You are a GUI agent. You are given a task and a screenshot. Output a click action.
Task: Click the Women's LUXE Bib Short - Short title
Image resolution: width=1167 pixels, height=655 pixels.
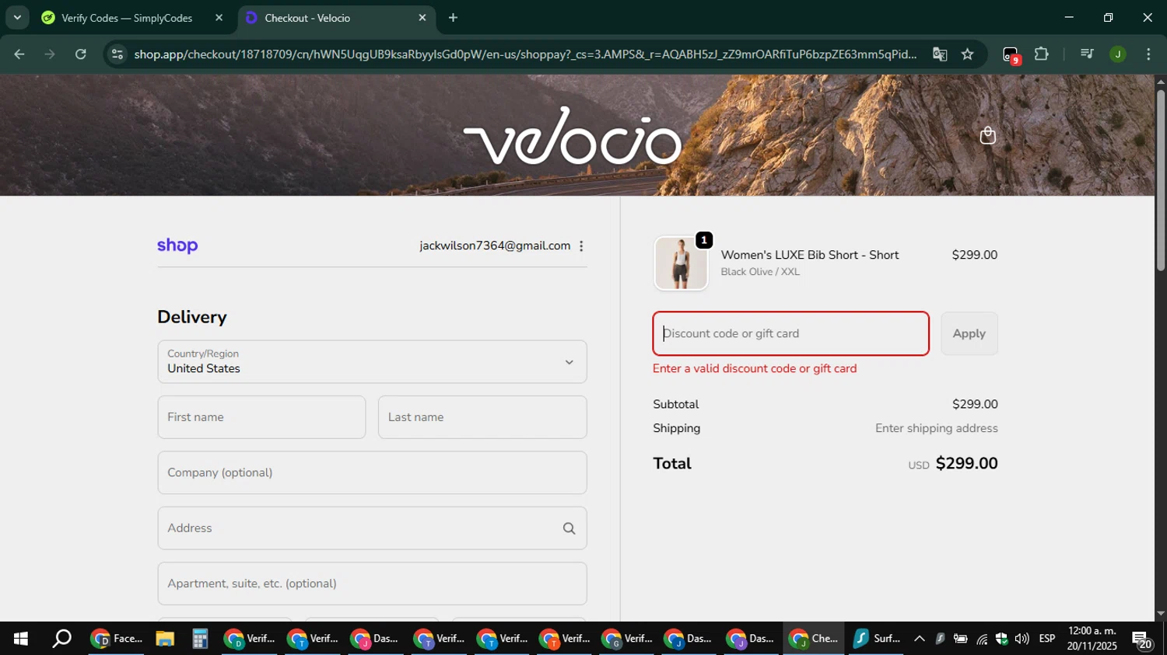pyautogui.click(x=810, y=255)
